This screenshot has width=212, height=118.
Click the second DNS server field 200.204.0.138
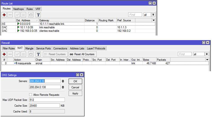(x=45, y=87)
